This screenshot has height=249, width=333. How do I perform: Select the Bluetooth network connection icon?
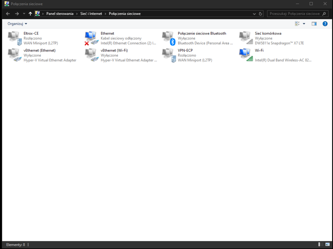point(168,38)
